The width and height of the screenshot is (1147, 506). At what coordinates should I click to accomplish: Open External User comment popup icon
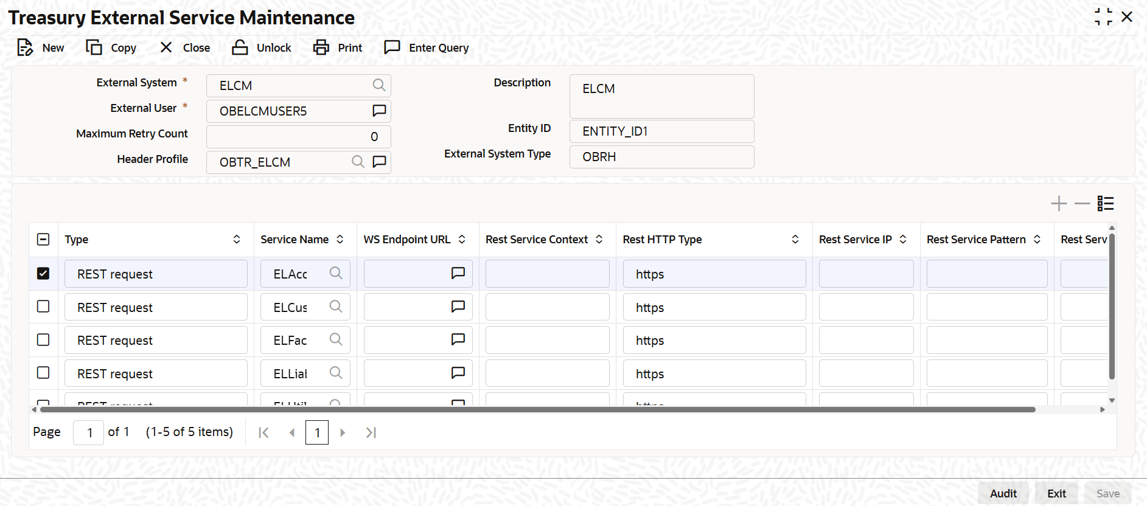379,111
